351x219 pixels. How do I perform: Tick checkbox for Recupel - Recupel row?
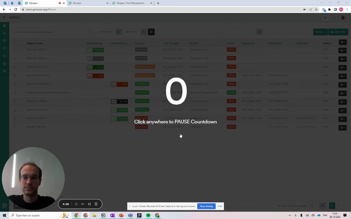15,127
